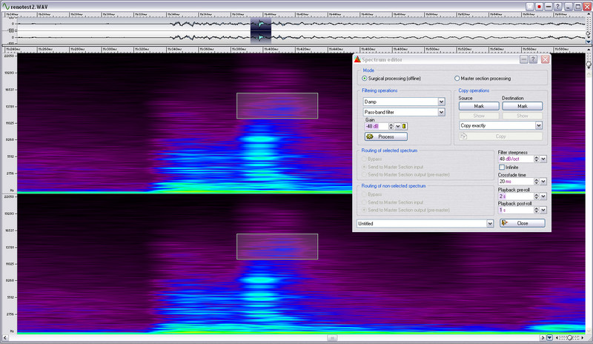Click the right scroll arrow beside the zoom control
Viewport: 593px width, 344px height.
coord(543,337)
